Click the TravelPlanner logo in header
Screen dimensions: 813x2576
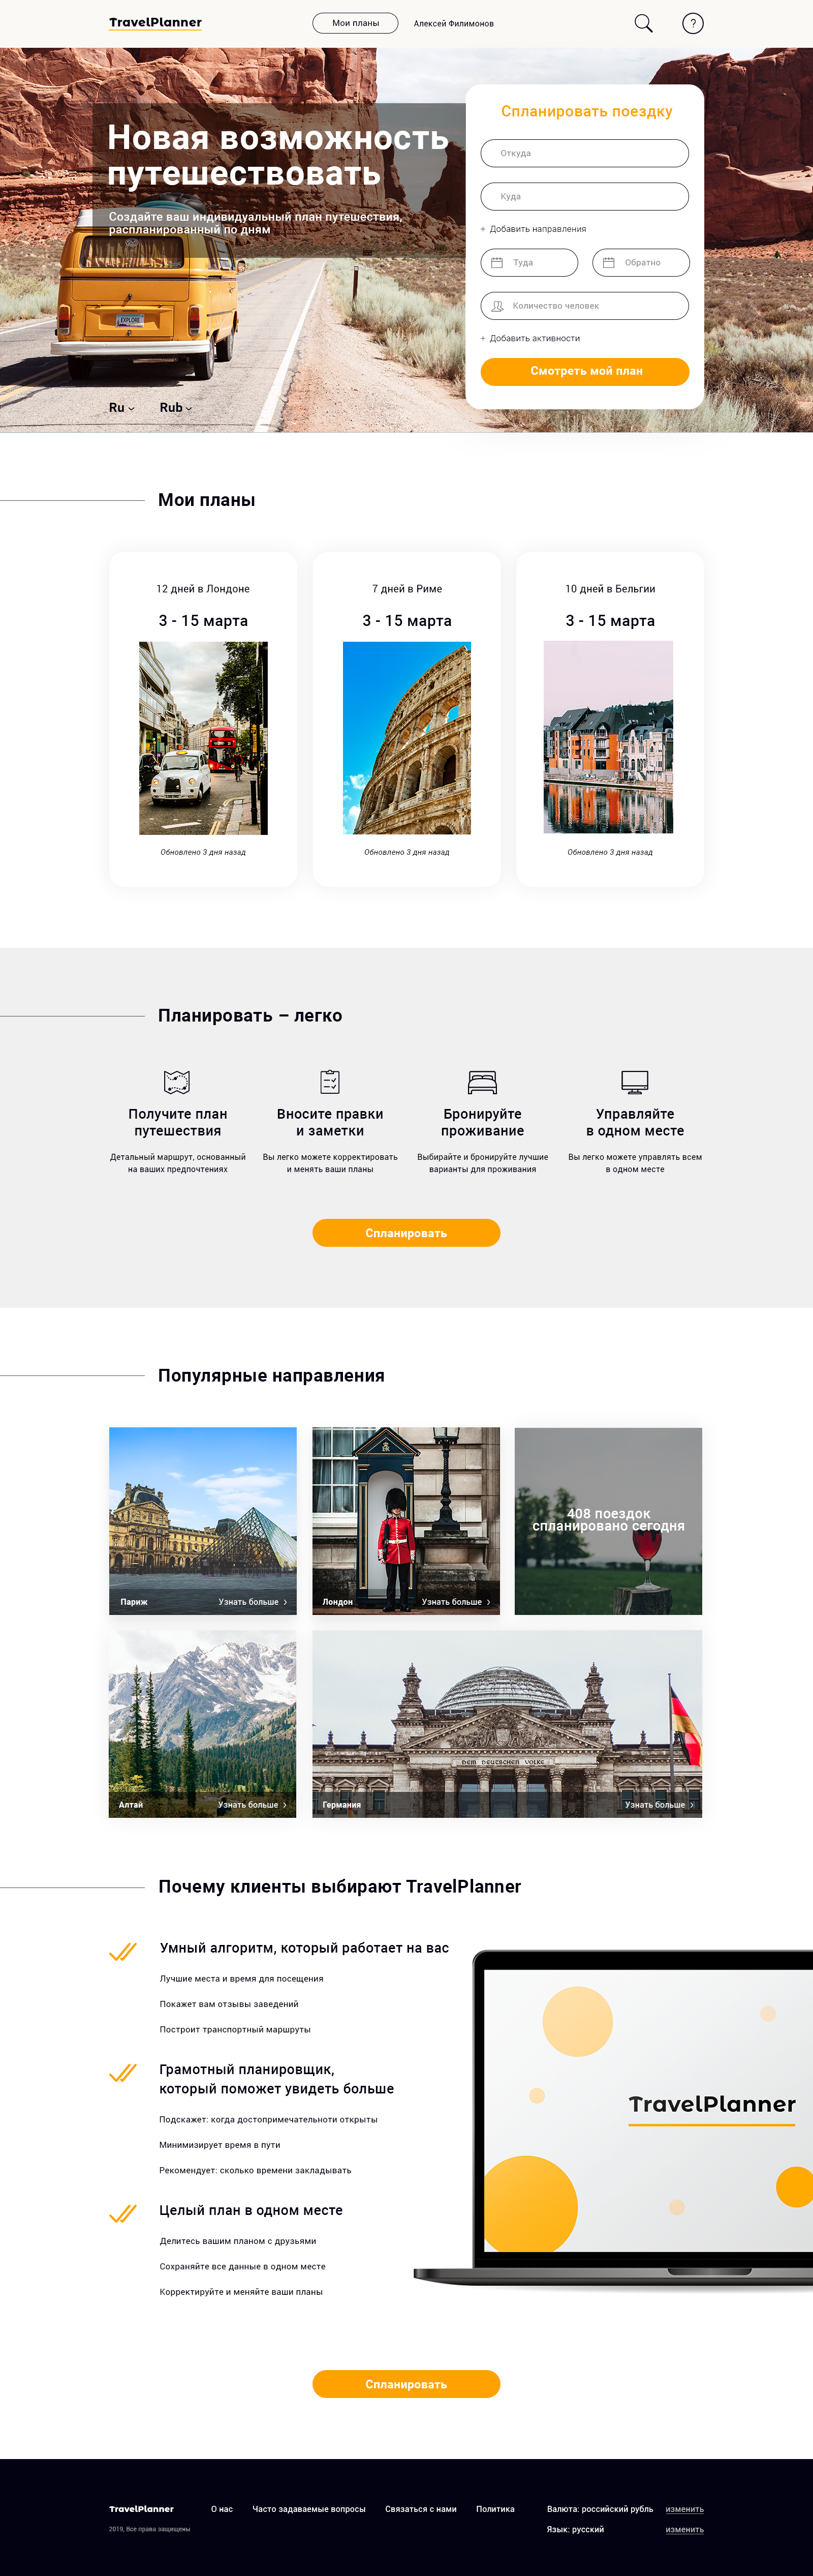(x=155, y=23)
